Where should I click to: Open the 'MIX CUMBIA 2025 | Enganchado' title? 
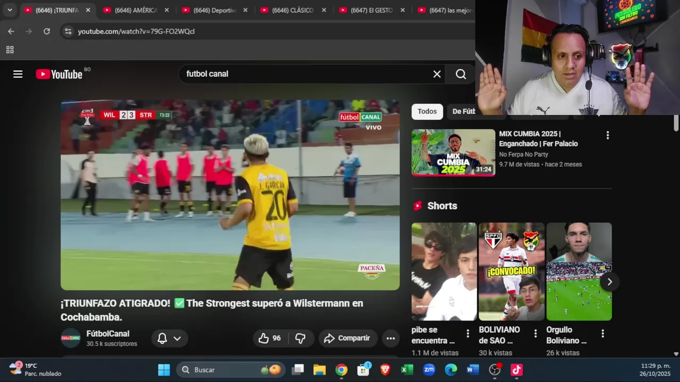coord(538,139)
